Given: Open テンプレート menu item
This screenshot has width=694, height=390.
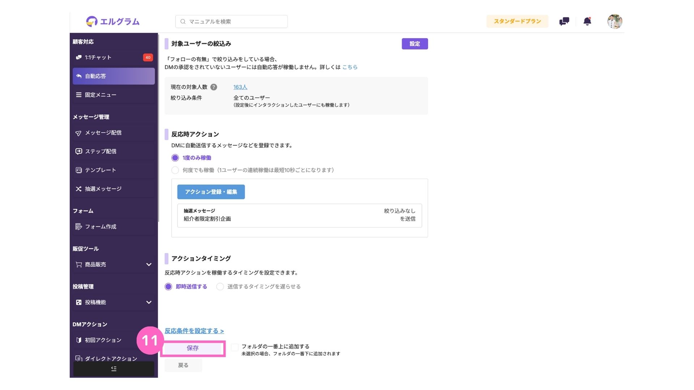Looking at the screenshot, I should (113, 170).
